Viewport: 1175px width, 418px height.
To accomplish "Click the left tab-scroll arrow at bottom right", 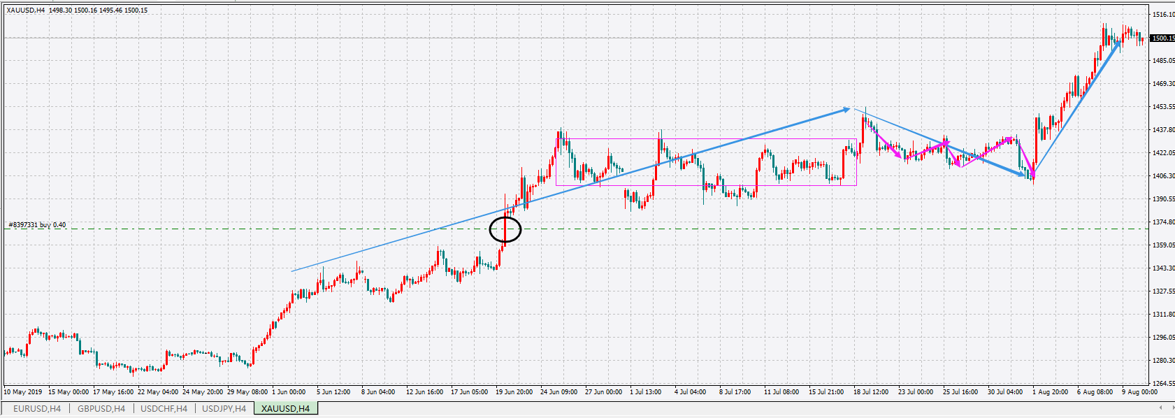I will click(x=1161, y=408).
